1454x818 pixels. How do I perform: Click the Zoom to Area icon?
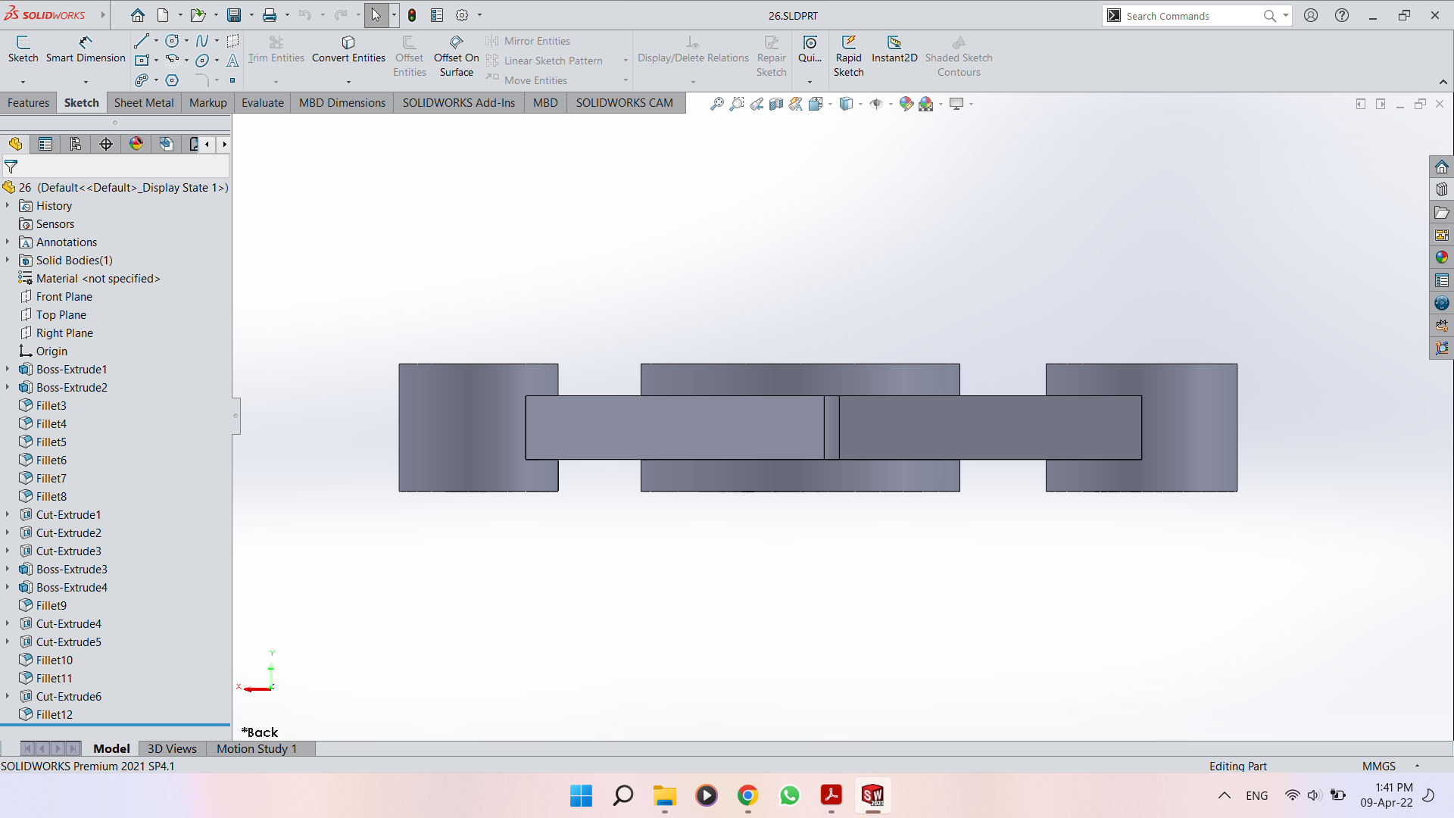pos(736,104)
